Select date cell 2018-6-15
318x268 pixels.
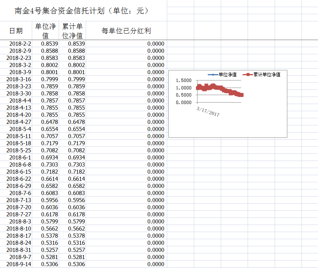[x=16, y=171]
